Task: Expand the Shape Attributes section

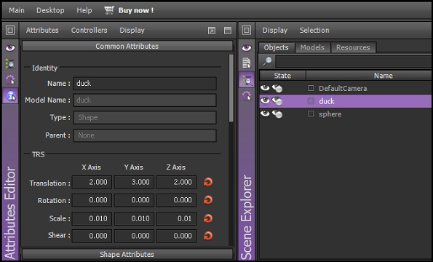Action: 127,254
